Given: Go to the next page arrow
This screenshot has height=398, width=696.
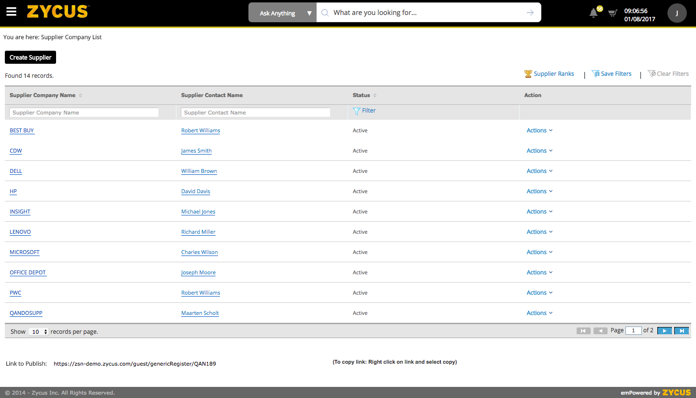Looking at the screenshot, I should click(665, 331).
